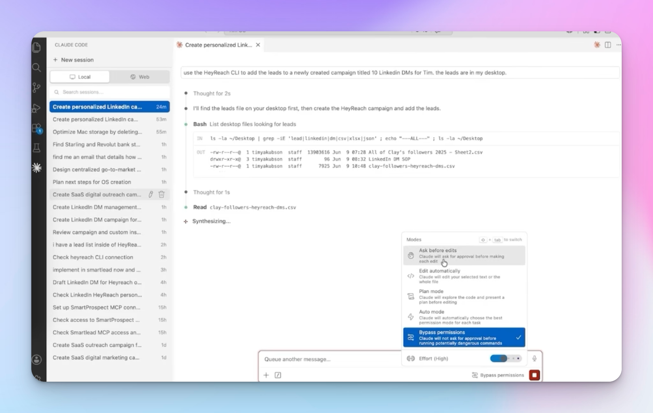The image size is (653, 413).
Task: Open Create SaaS digital marketing ca session
Action: pyautogui.click(x=110, y=358)
